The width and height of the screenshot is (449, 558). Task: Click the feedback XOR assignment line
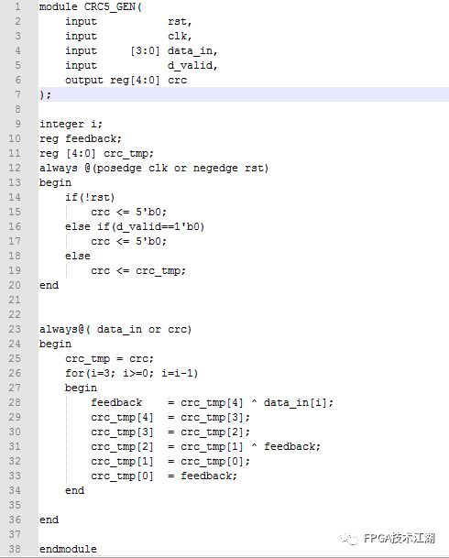coord(212,402)
